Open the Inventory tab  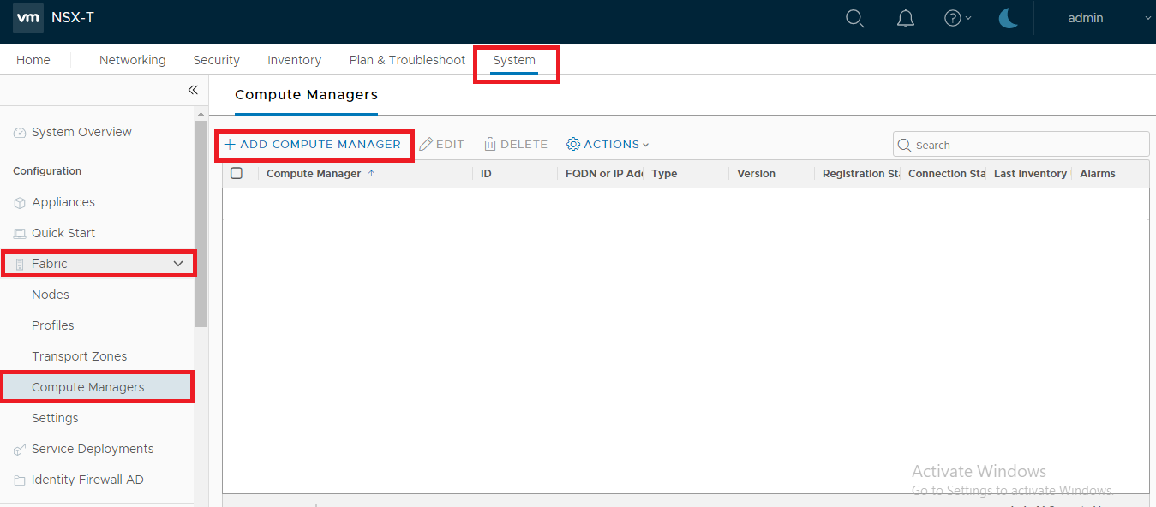tap(295, 60)
